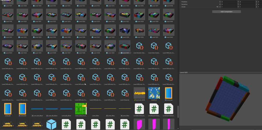Viewport: 262px width, 130px height.
Task: Click the Level Booster Obs asset icon
Action: (139, 46)
